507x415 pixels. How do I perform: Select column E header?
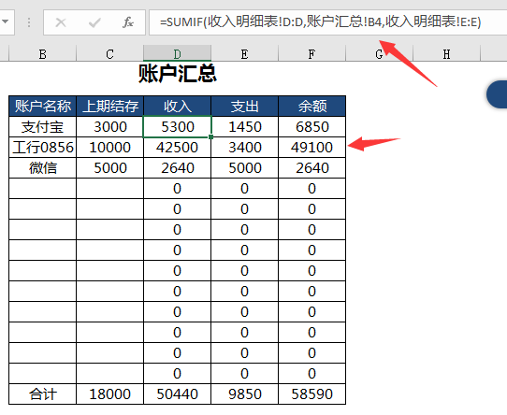click(244, 53)
